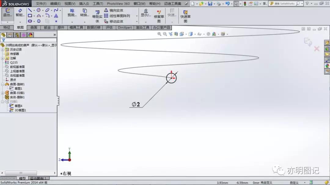
Task: Switch to the 曲面 tab
Action: [x=34, y=27]
